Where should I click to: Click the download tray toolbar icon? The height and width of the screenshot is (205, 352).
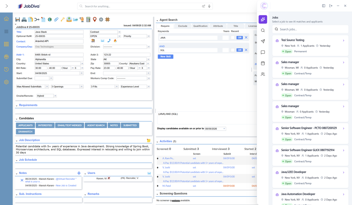pyautogui.click(x=69, y=19)
